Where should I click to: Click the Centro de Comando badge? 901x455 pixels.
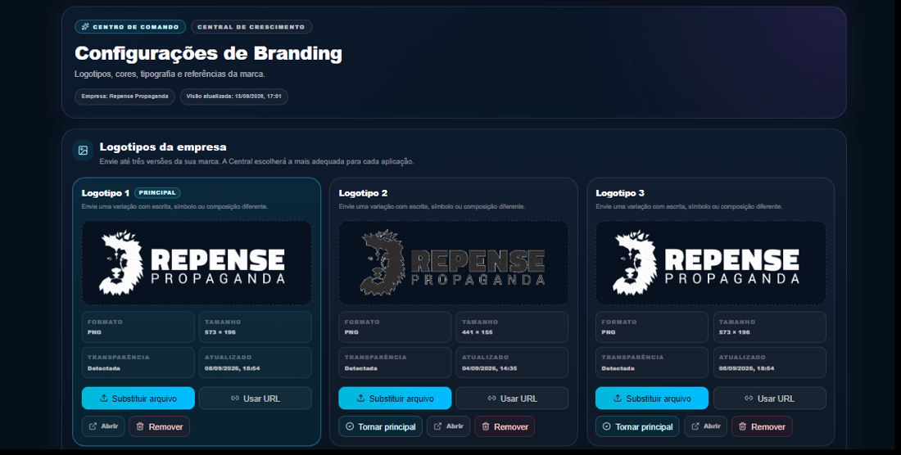tap(130, 27)
